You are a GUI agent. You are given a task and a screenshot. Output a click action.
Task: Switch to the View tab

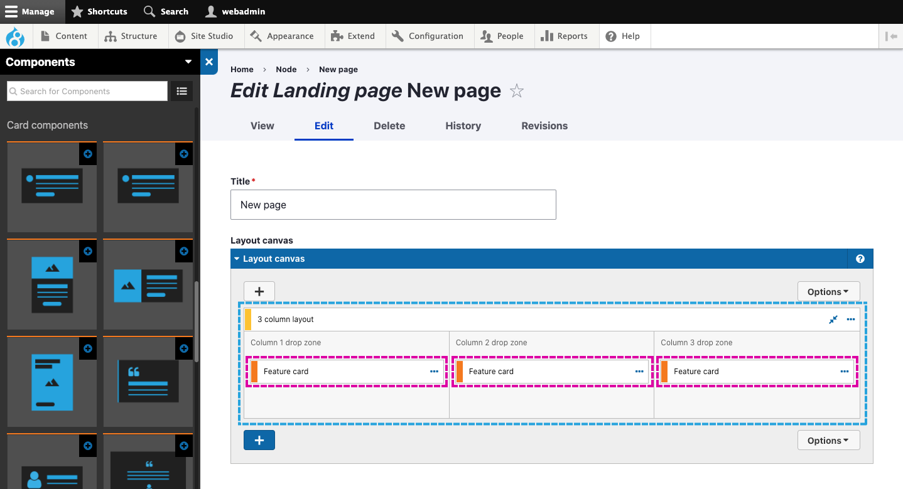[x=262, y=126]
